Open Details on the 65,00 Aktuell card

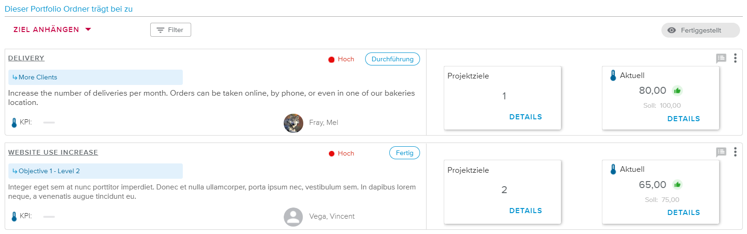coord(683,213)
